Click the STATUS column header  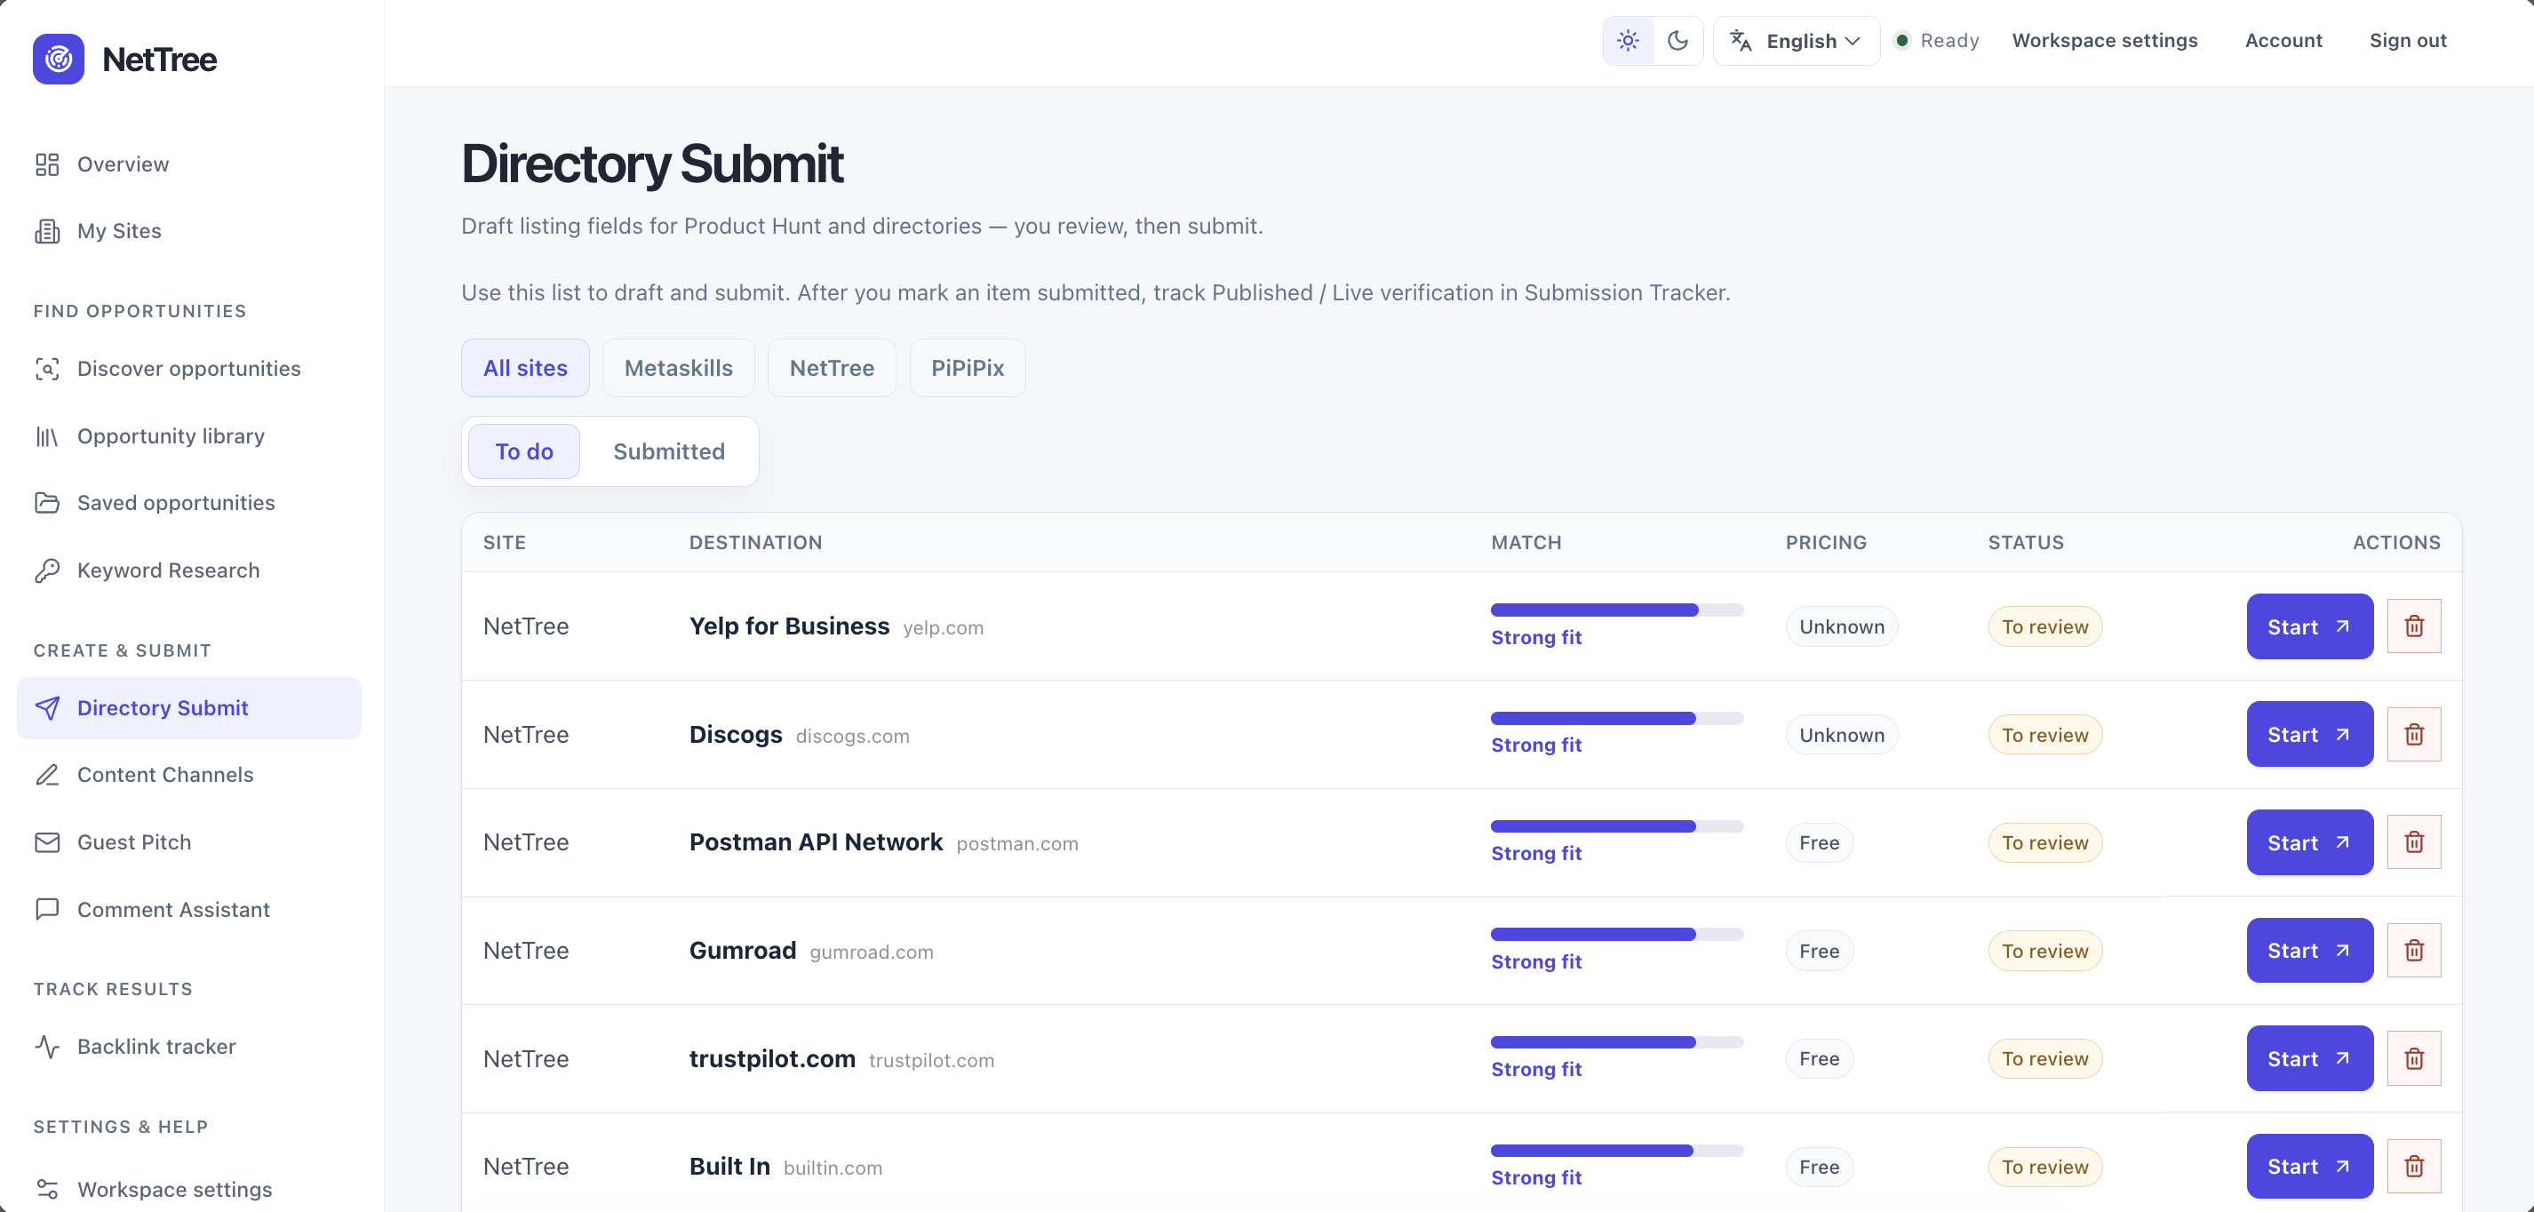pos(2026,543)
